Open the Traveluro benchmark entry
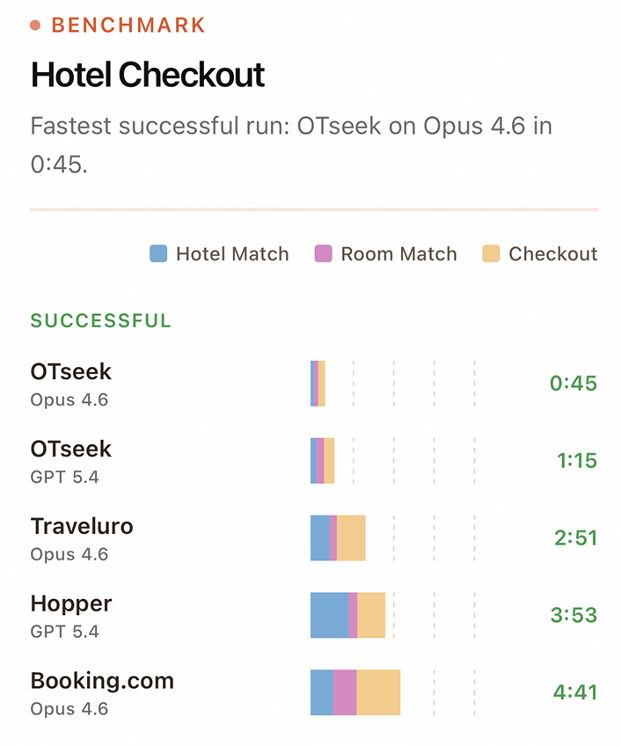The image size is (621, 746). (x=82, y=527)
